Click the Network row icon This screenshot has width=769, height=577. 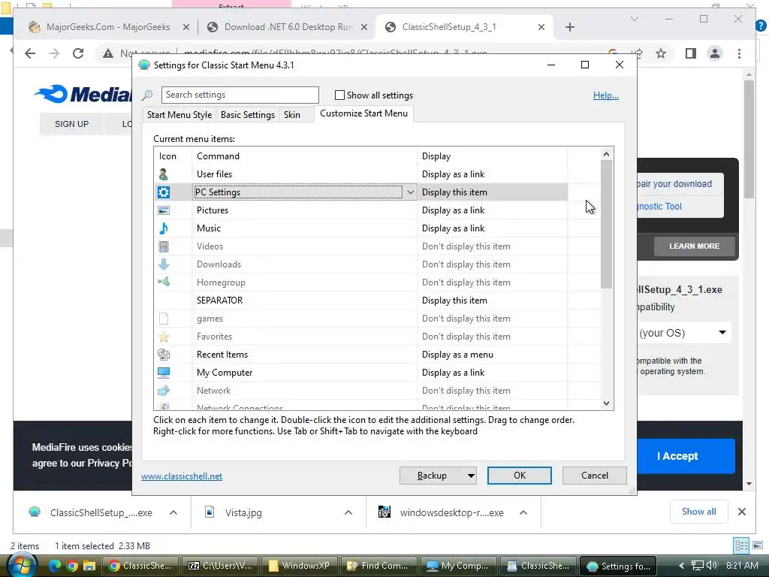coord(163,391)
